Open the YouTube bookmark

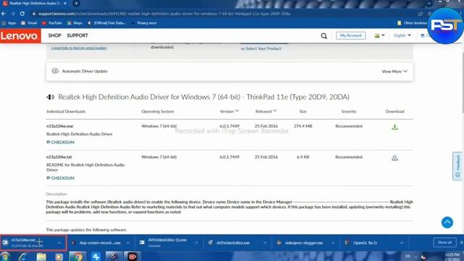(51, 22)
